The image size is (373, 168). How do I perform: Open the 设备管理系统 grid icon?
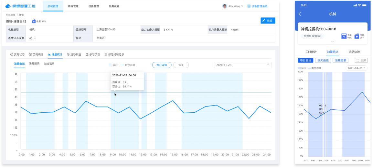pos(249,6)
